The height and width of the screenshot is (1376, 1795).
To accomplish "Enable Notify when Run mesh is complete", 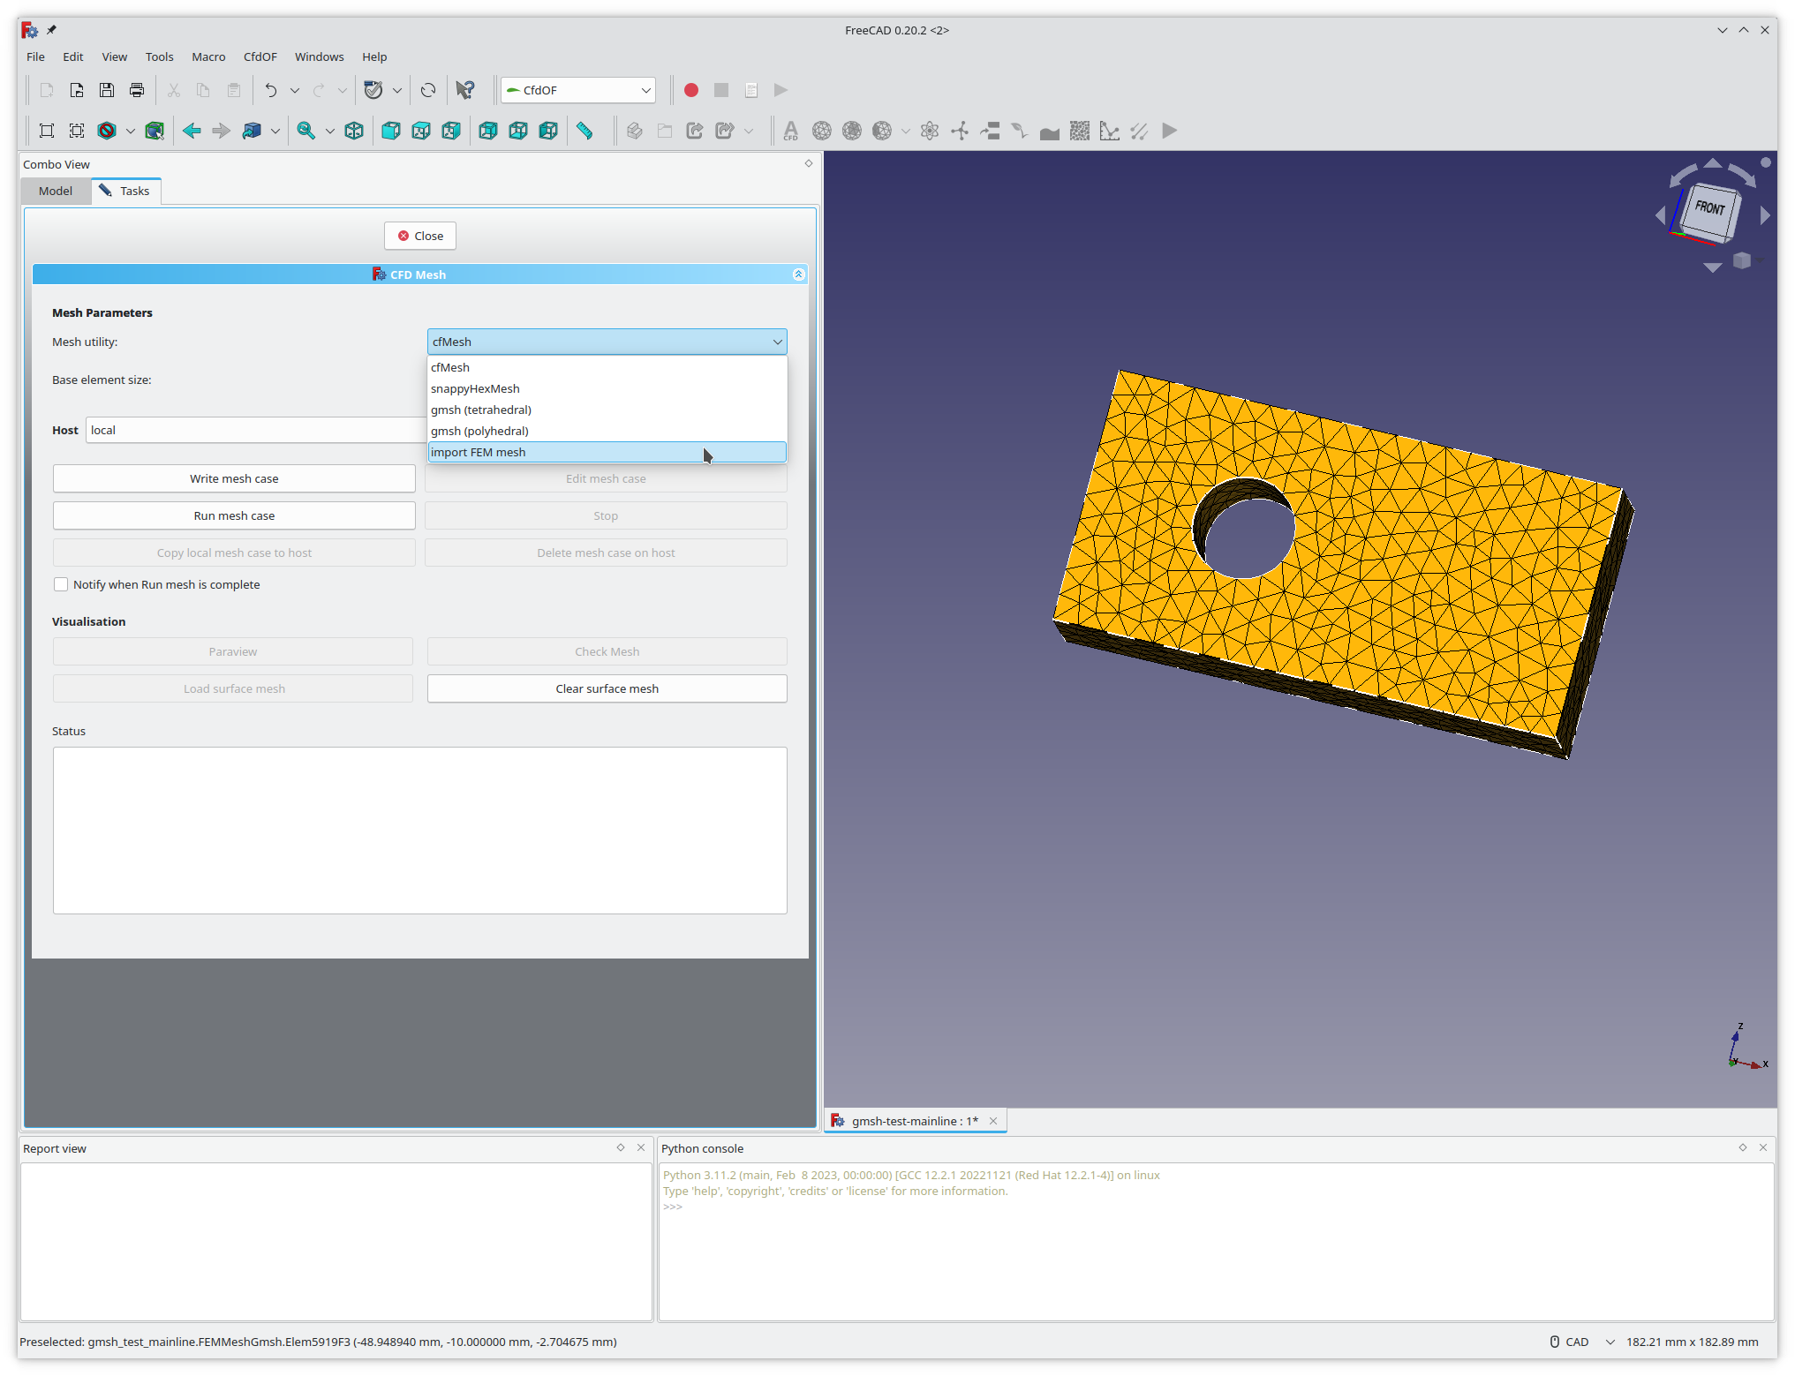I will tap(61, 584).
